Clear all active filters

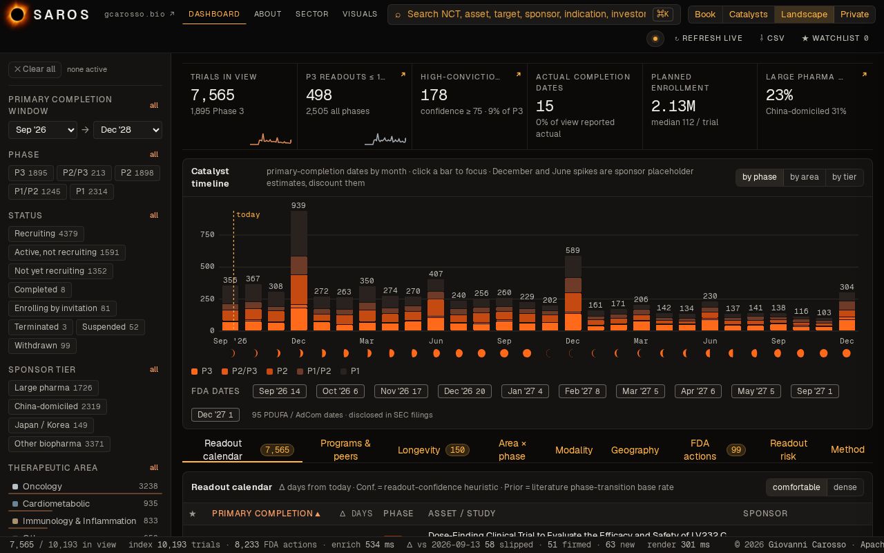(35, 69)
